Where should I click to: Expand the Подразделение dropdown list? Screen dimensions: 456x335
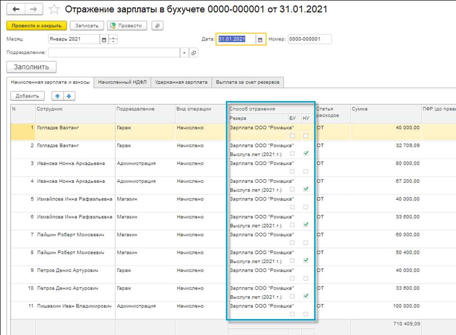184,53
